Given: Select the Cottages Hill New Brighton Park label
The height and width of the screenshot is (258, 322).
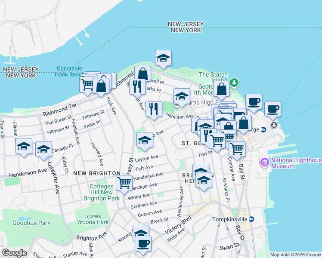Looking at the screenshot, I should tap(102, 192).
